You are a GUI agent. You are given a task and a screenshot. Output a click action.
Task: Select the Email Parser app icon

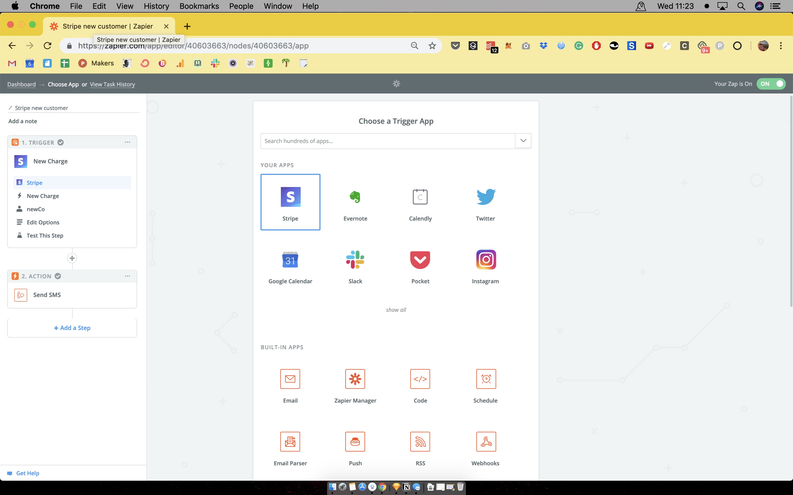click(290, 442)
